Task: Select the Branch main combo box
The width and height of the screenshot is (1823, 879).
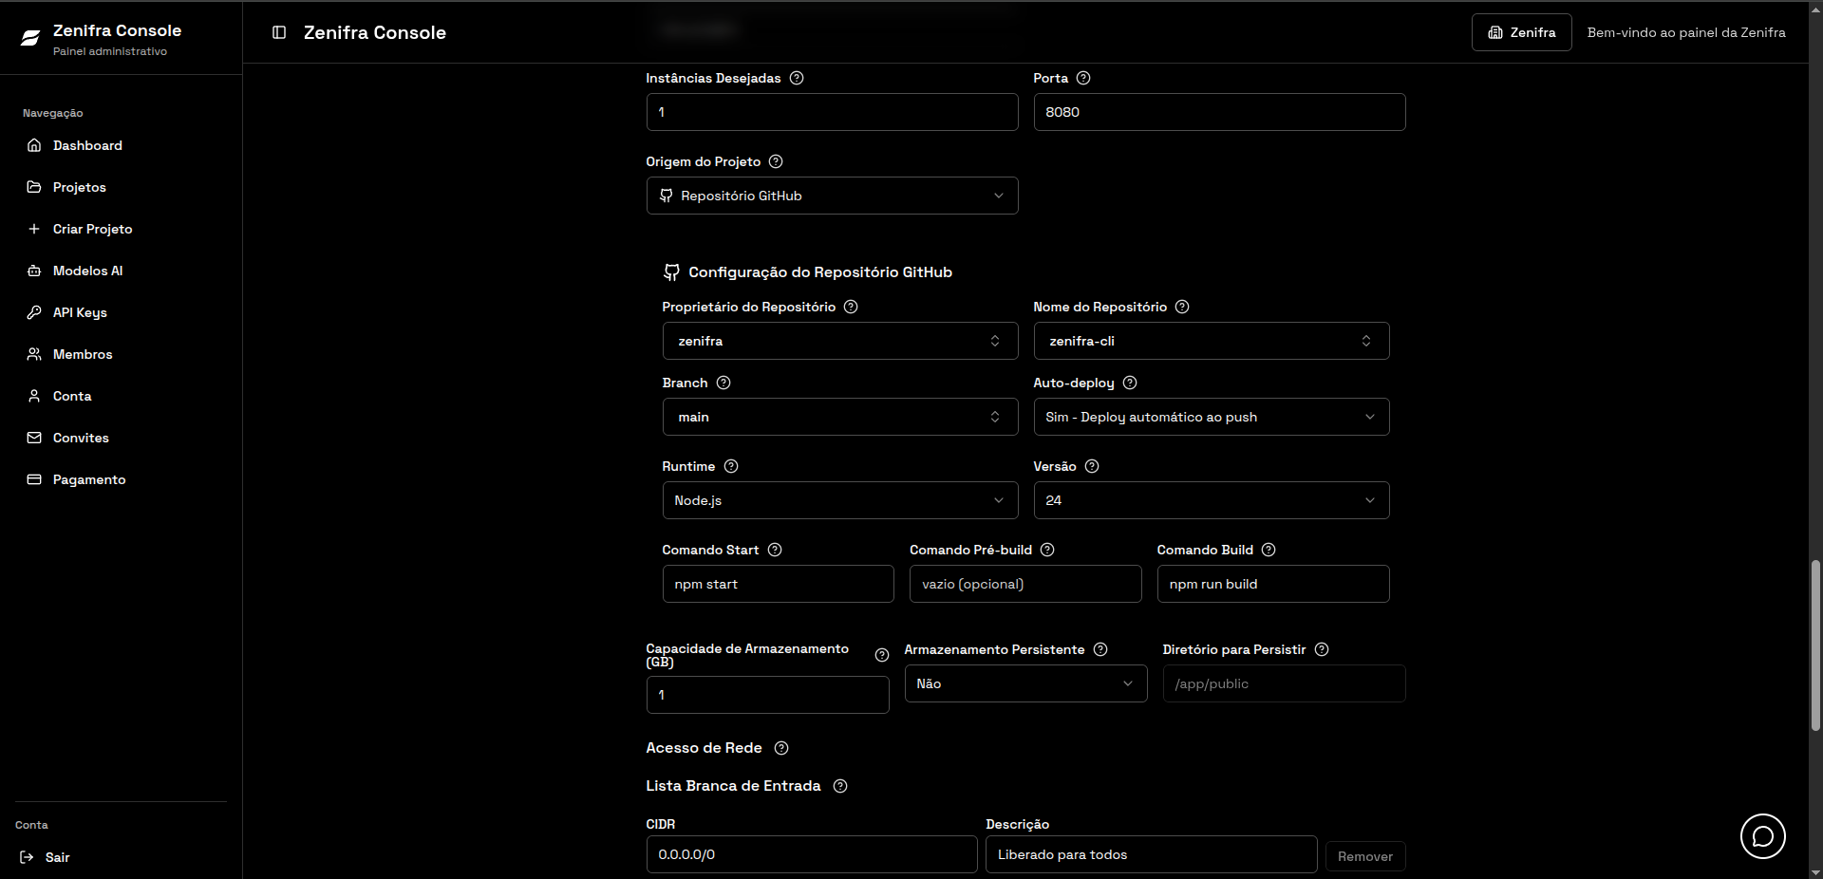Action: [839, 417]
